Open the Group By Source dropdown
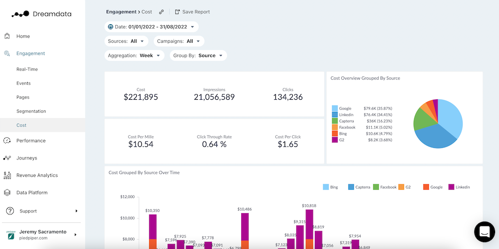The height and width of the screenshot is (249, 499). [x=198, y=55]
